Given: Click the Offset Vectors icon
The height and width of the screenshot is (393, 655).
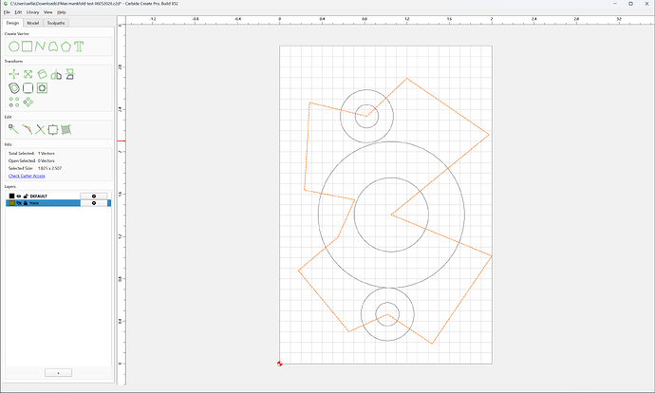Looking at the screenshot, I should (14, 88).
